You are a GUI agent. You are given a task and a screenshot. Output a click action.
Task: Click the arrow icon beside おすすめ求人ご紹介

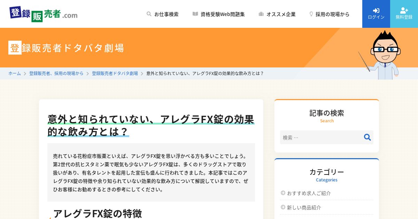pyautogui.click(x=283, y=193)
